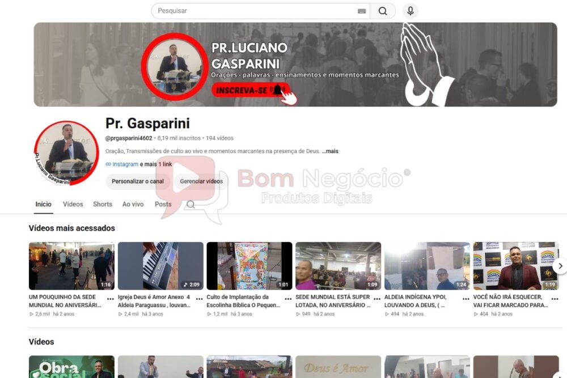Viewport: 567px width, 378px height.
Task: Play keyboard thumbnail video 2:09
Action: 160,266
